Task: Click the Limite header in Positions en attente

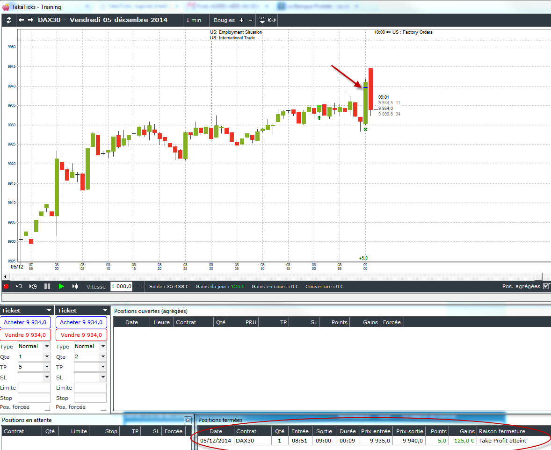Action: 74,431
